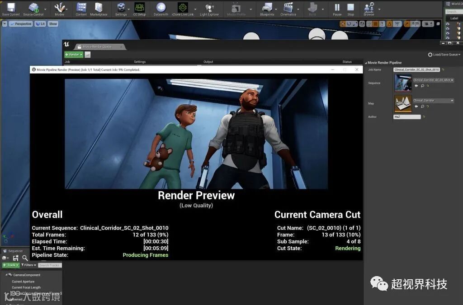This screenshot has height=305, width=463.
Task: Open the Marketplace icon
Action: click(x=99, y=9)
